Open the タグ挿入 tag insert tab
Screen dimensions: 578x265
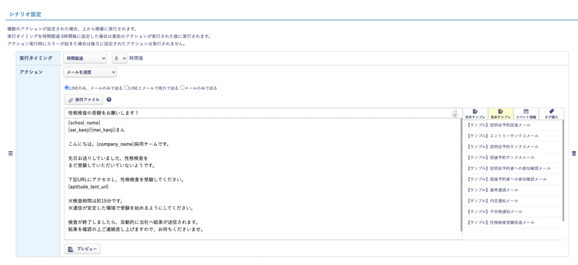[x=551, y=113]
